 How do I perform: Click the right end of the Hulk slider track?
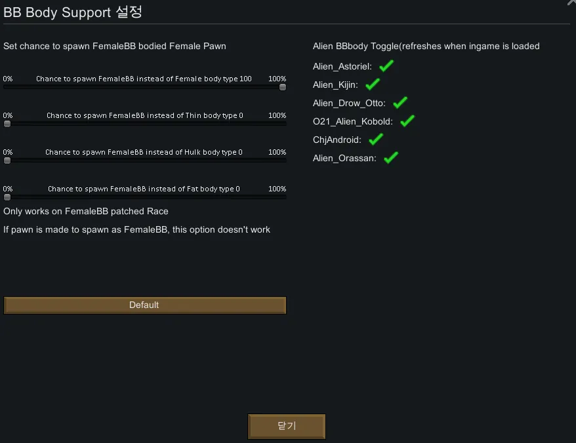[x=284, y=160]
